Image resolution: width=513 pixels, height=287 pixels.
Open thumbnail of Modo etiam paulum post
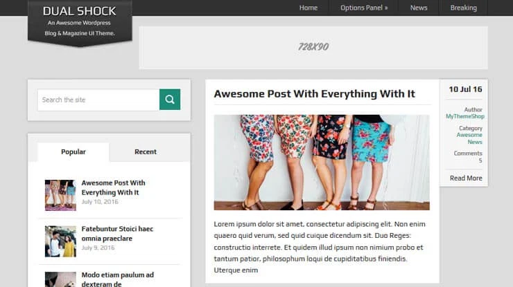[x=60, y=279]
